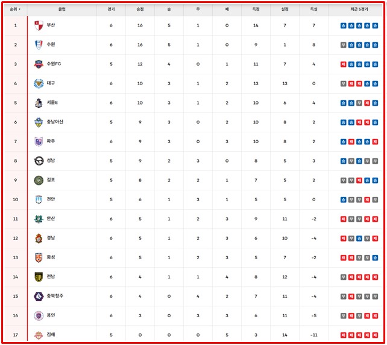Open the 김포 club name link
Image resolution: width=387 pixels, height=345 pixels.
pos(51,180)
